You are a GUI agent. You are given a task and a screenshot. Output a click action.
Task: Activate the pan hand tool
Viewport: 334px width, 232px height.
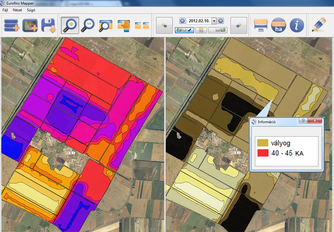click(x=124, y=25)
